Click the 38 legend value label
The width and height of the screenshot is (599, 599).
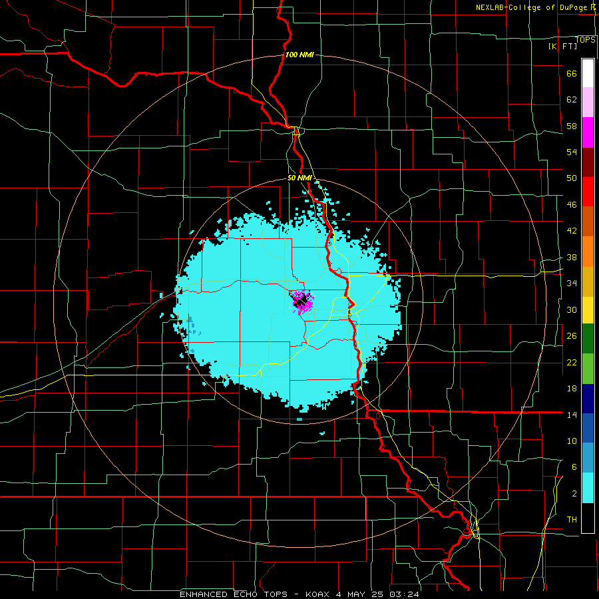click(572, 257)
